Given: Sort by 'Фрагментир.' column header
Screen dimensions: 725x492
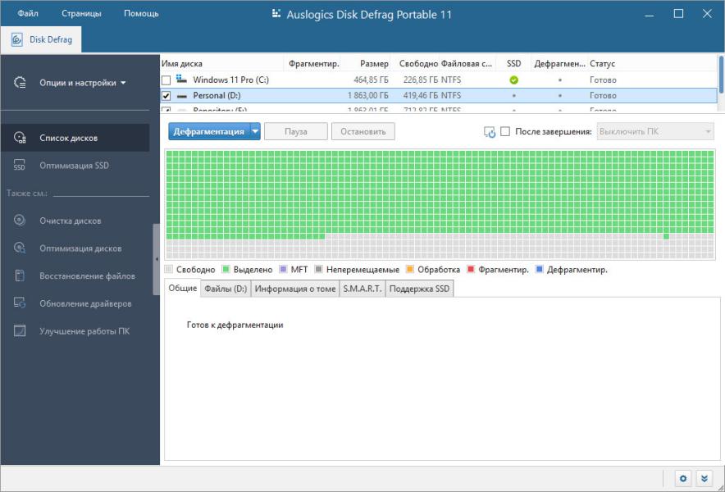Looking at the screenshot, I should 313,64.
